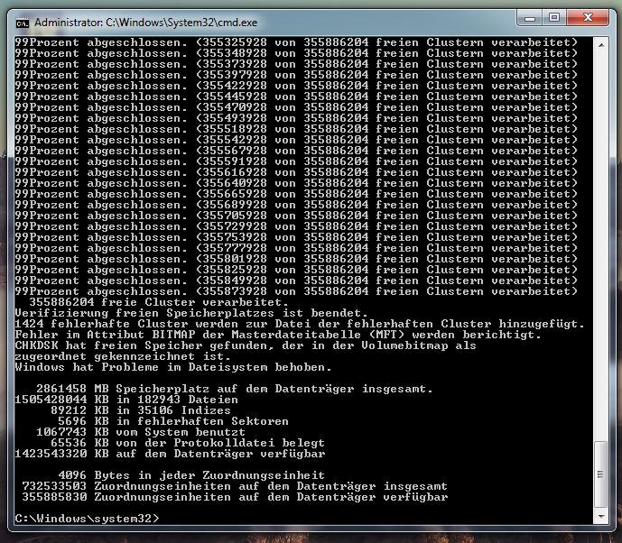Open the cmd.exe system menu icon

tap(23, 23)
